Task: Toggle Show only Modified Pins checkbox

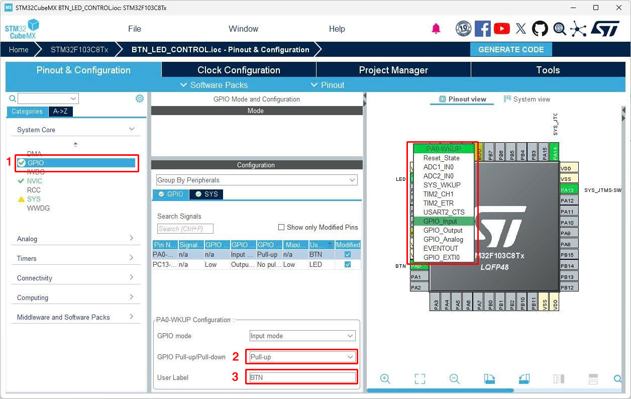Action: [281, 227]
